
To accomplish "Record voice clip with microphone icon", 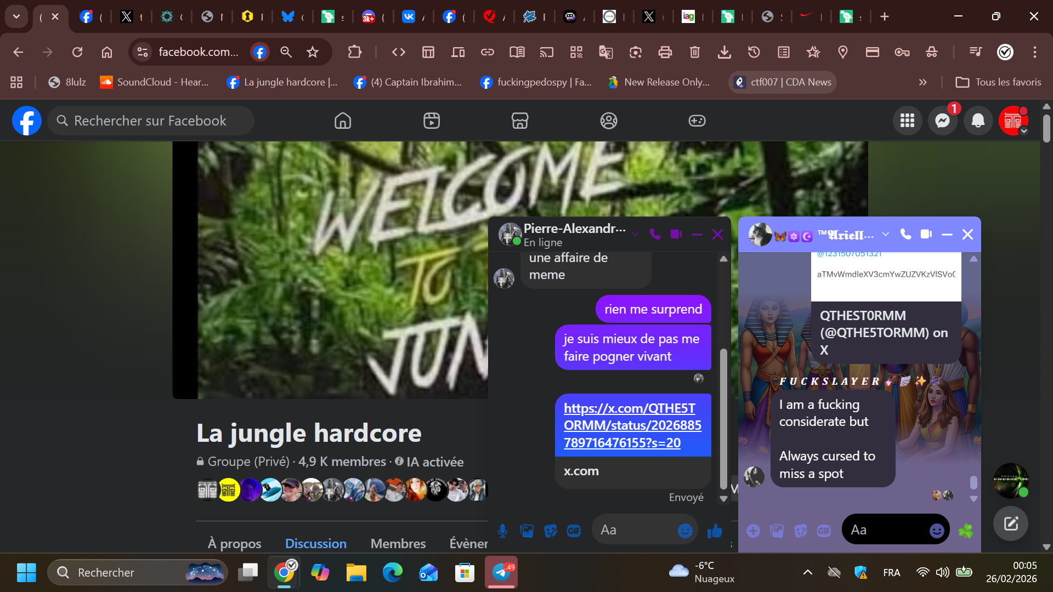I will click(x=502, y=531).
